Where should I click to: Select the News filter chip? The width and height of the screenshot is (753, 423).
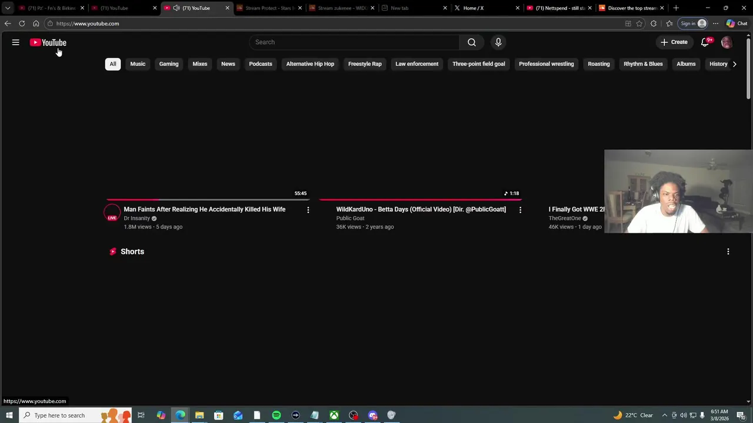(228, 64)
